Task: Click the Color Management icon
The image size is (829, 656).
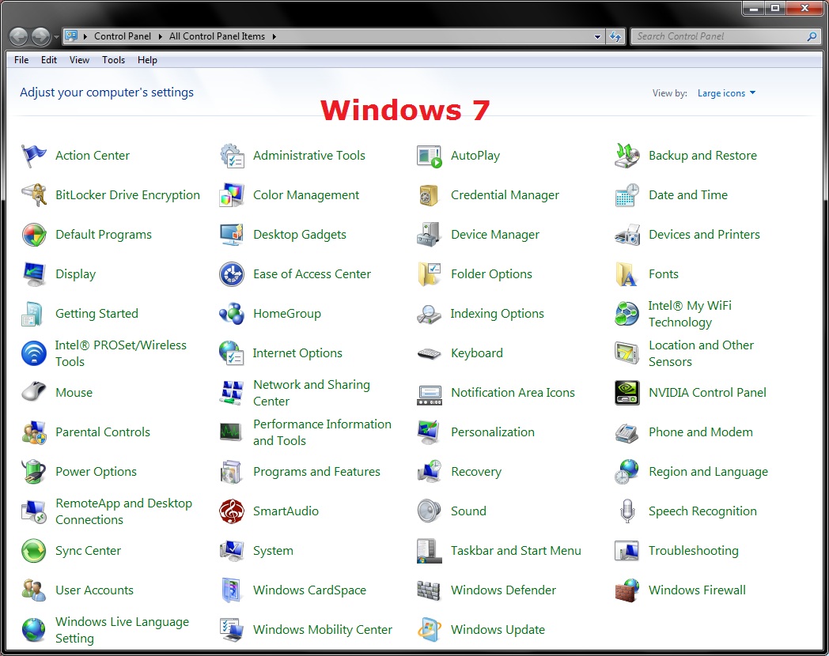Action: tap(232, 195)
